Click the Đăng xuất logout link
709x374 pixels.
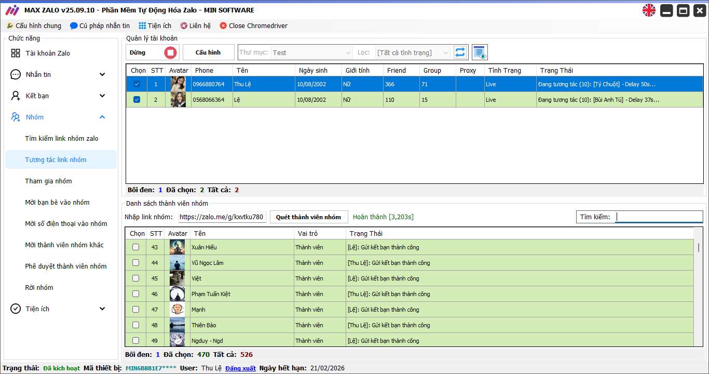(240, 368)
